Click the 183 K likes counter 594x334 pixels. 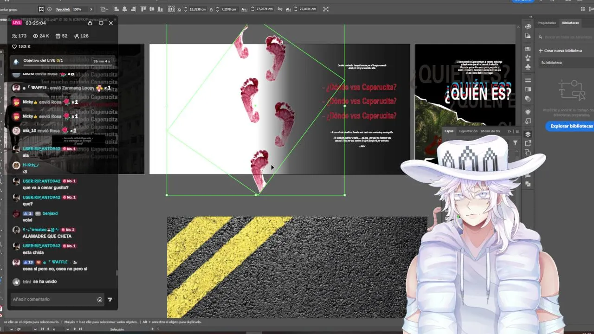click(x=21, y=46)
